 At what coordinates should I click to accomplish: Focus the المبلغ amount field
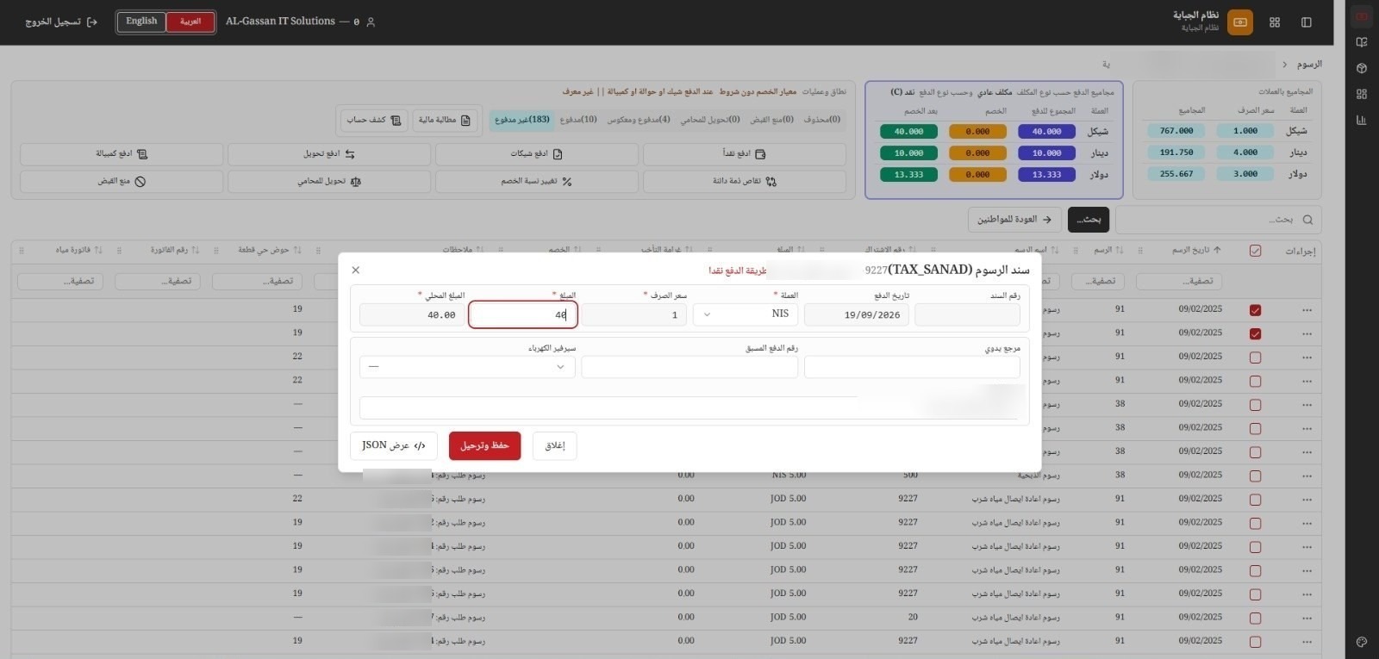point(523,314)
